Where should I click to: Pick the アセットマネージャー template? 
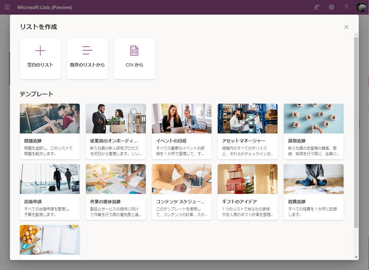tap(248, 131)
